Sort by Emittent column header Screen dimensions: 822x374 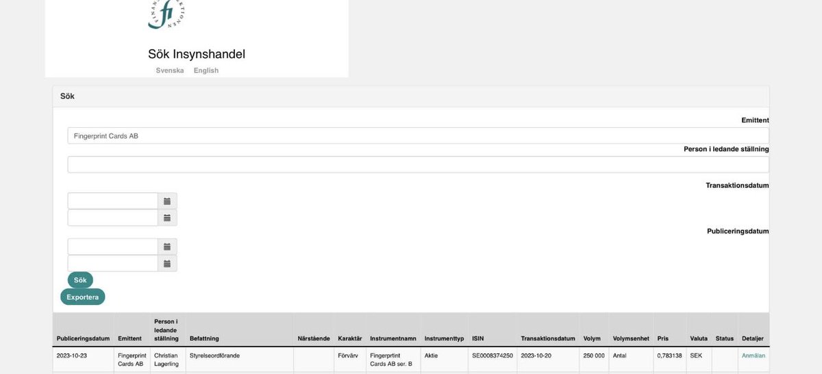click(129, 338)
